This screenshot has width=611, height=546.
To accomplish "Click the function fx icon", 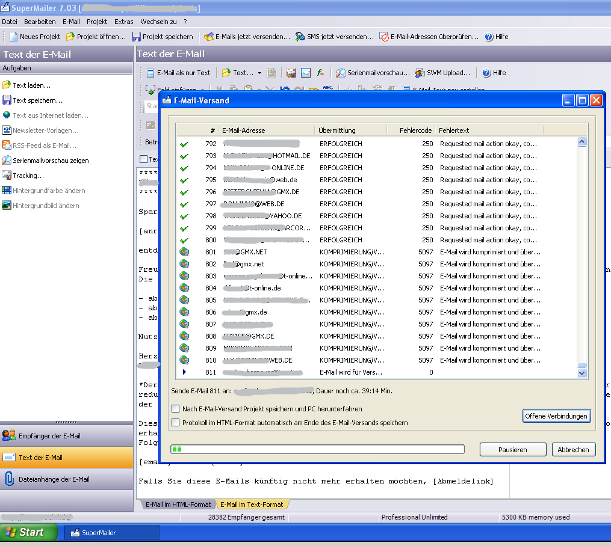I will point(320,73).
